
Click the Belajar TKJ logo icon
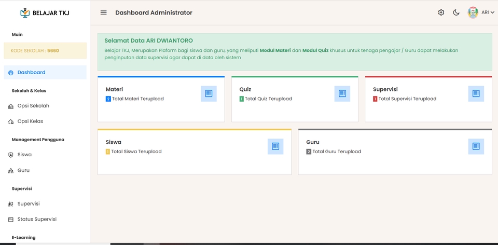(x=25, y=12)
